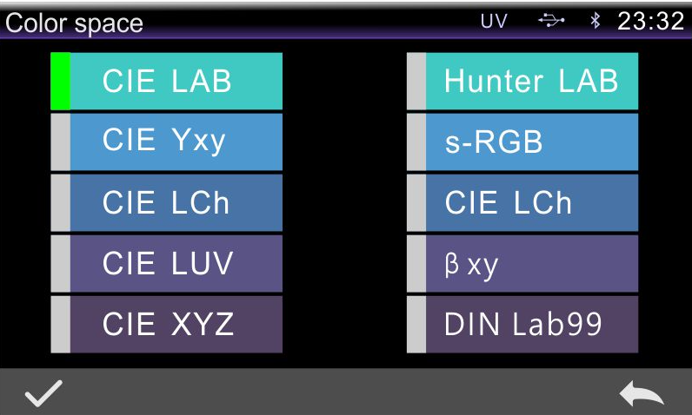This screenshot has width=692, height=415.
Task: Choose the left CIE LCh option
Action: (176, 202)
